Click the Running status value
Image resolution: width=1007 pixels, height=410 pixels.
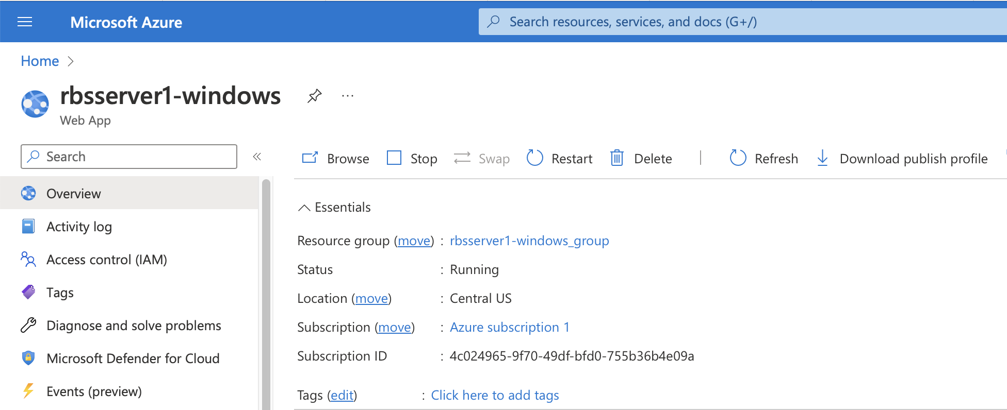[474, 269]
